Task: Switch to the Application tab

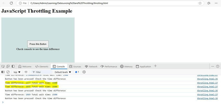Action: pyautogui.click(x=143, y=66)
